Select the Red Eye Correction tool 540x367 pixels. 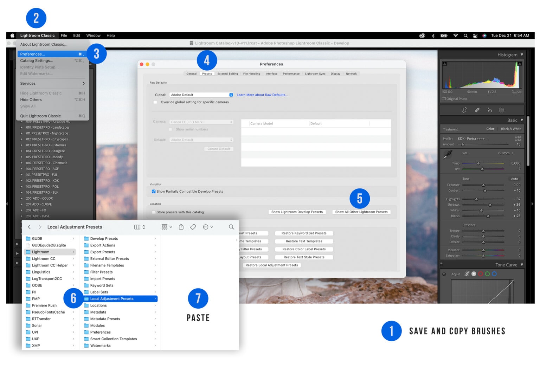[490, 110]
